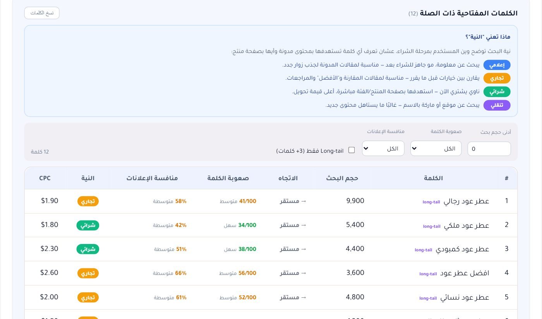The width and height of the screenshot is (542, 319).
Task: Click the شرائي badge in row 3
Action: coord(88,249)
